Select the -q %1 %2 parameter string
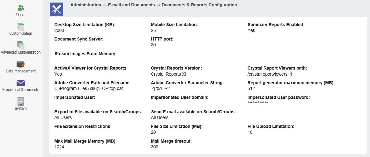This screenshot has height=157, width=370. [x=160, y=89]
